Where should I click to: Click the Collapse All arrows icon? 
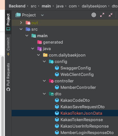point(111,15)
